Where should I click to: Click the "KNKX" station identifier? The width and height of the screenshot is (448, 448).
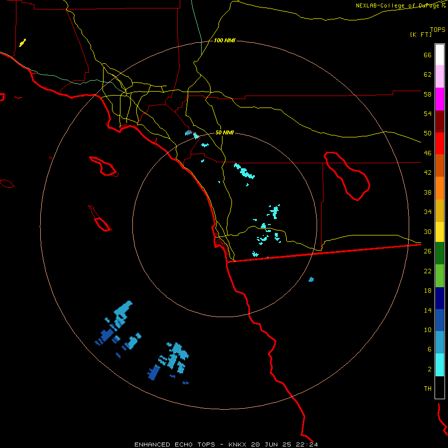pyautogui.click(x=238, y=445)
